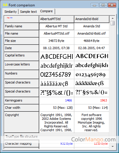Select the Albertus MT Std family name cell
This screenshot has height=153, width=119.
pos(57,26)
